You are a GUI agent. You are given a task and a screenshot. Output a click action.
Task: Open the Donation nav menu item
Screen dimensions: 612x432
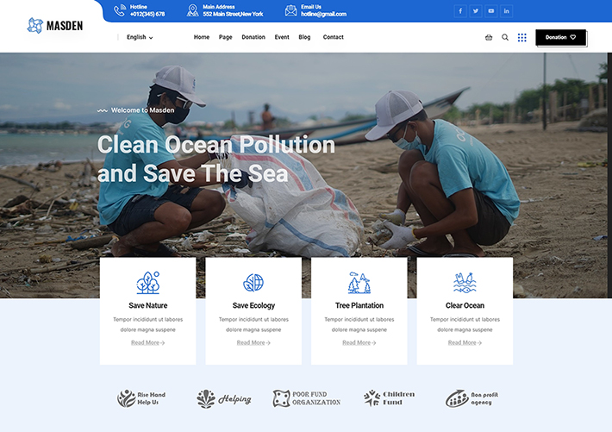point(253,37)
